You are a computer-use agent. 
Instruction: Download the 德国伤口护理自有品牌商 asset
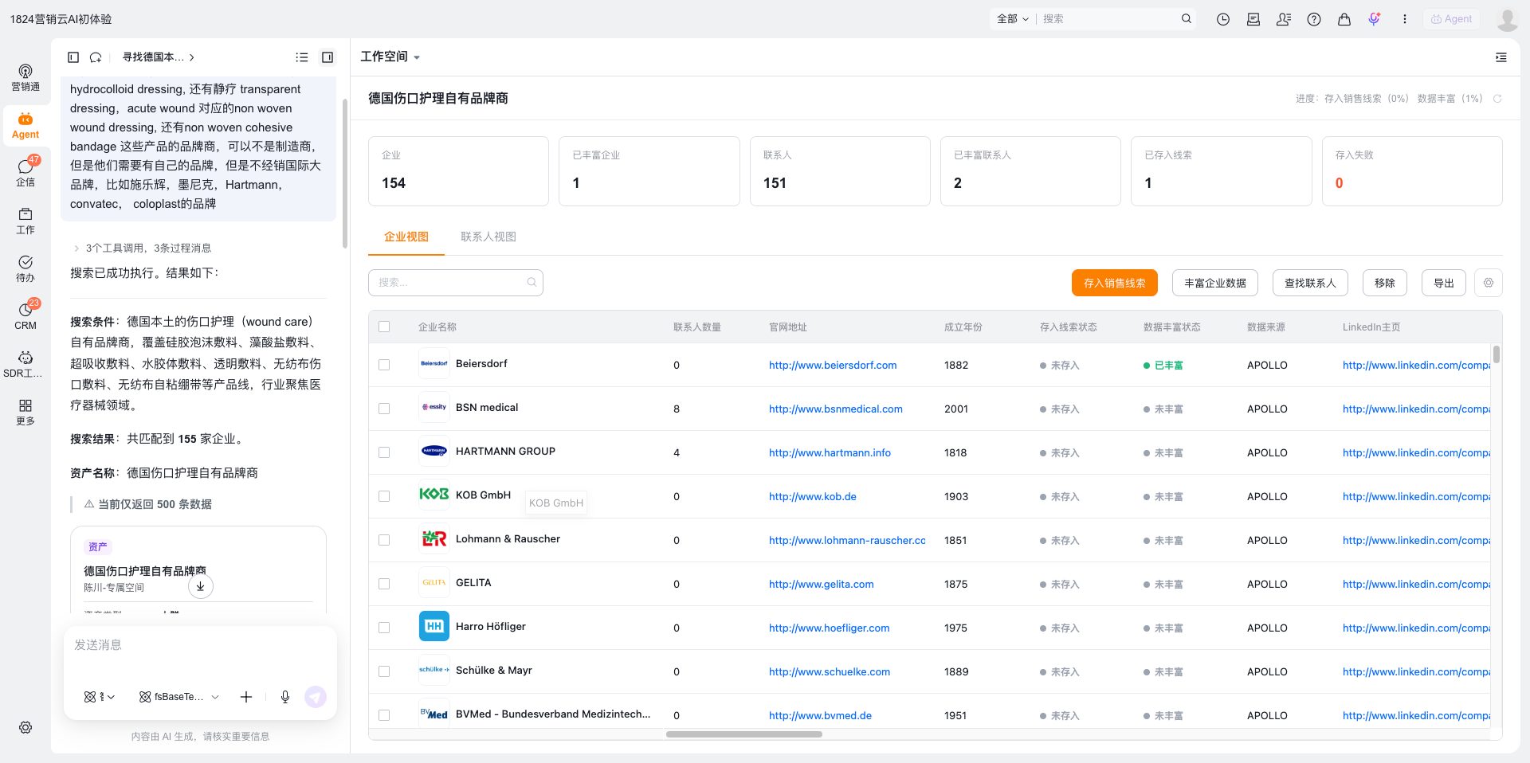point(201,586)
